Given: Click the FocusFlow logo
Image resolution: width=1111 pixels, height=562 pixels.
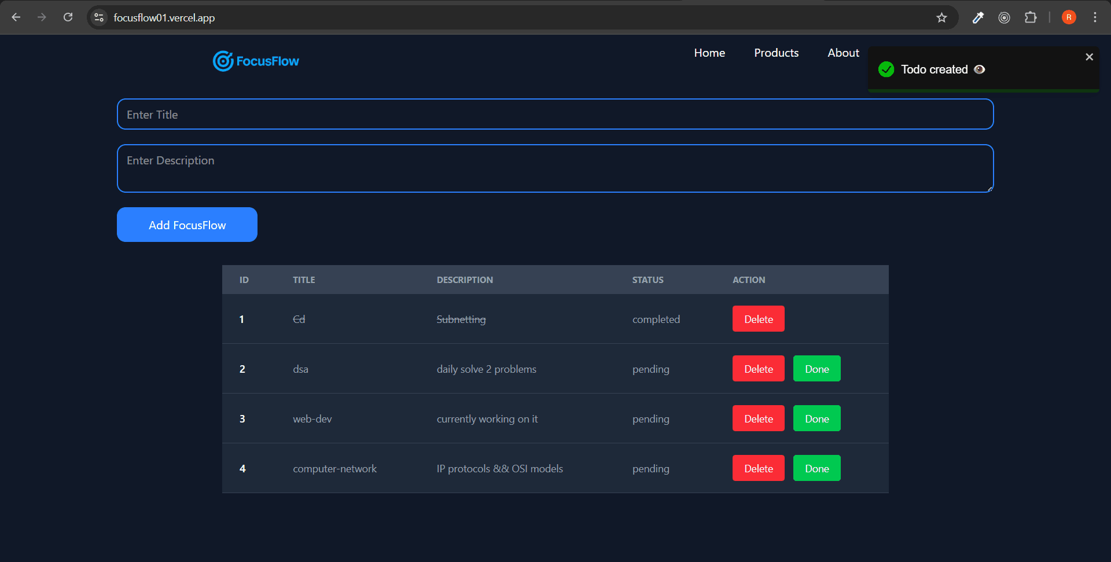Looking at the screenshot, I should [x=256, y=61].
